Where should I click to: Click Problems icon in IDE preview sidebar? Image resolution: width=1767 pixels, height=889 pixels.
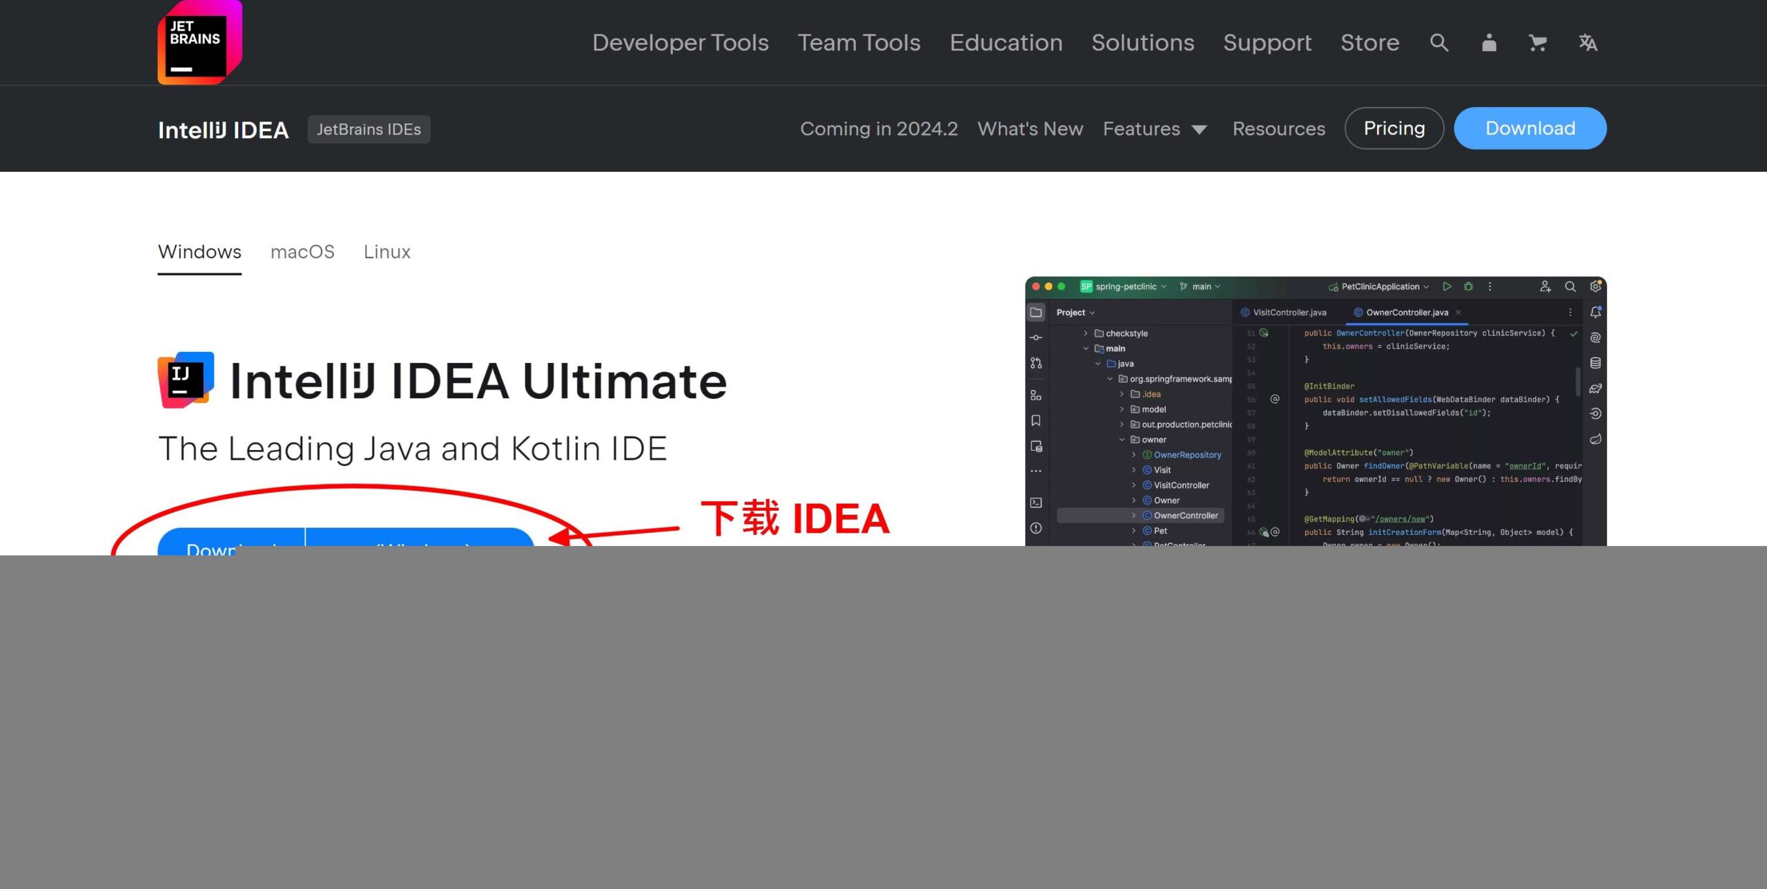[1036, 528]
